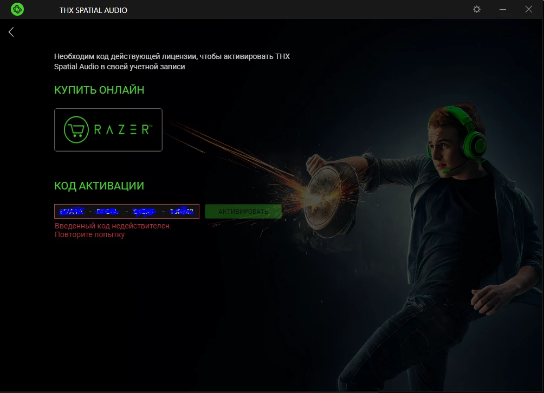
Task: Navigate back using the arrow icon
Action: click(x=10, y=31)
